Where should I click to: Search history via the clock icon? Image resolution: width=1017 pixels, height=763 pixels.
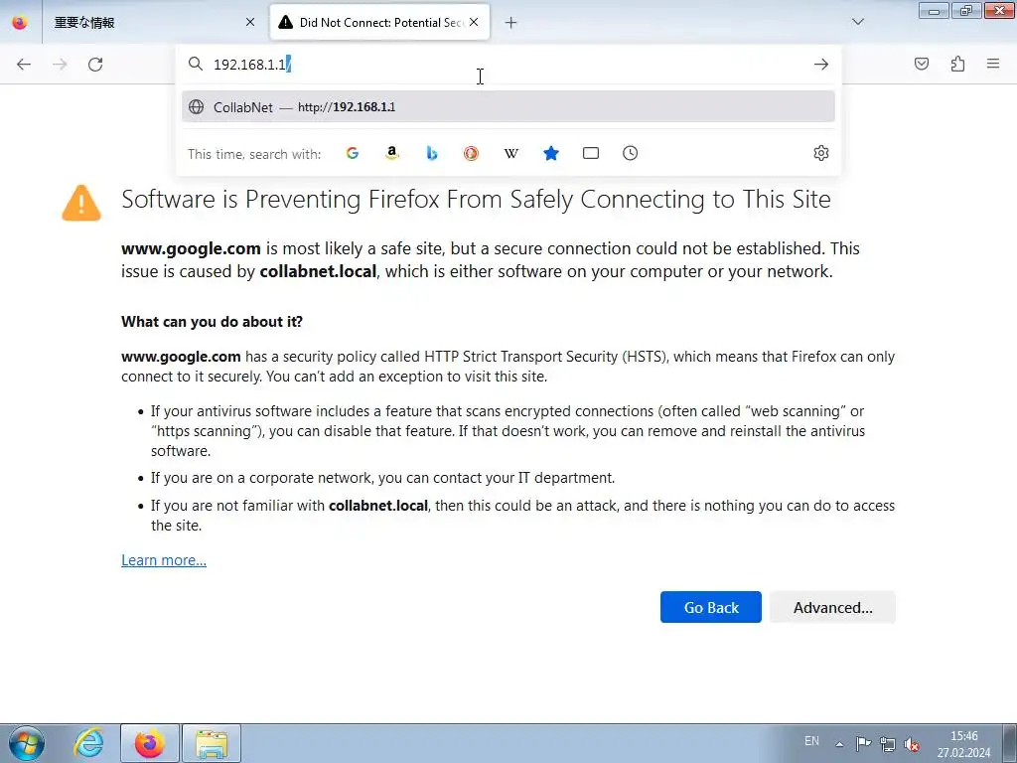click(631, 153)
